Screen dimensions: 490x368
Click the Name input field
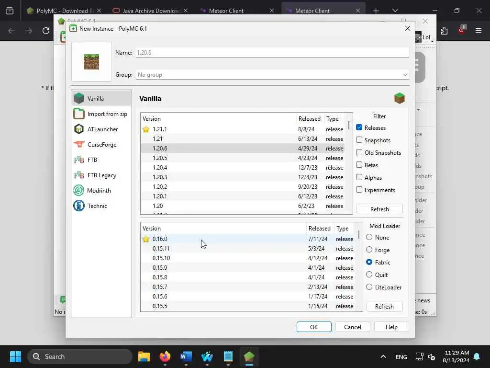[x=272, y=53]
